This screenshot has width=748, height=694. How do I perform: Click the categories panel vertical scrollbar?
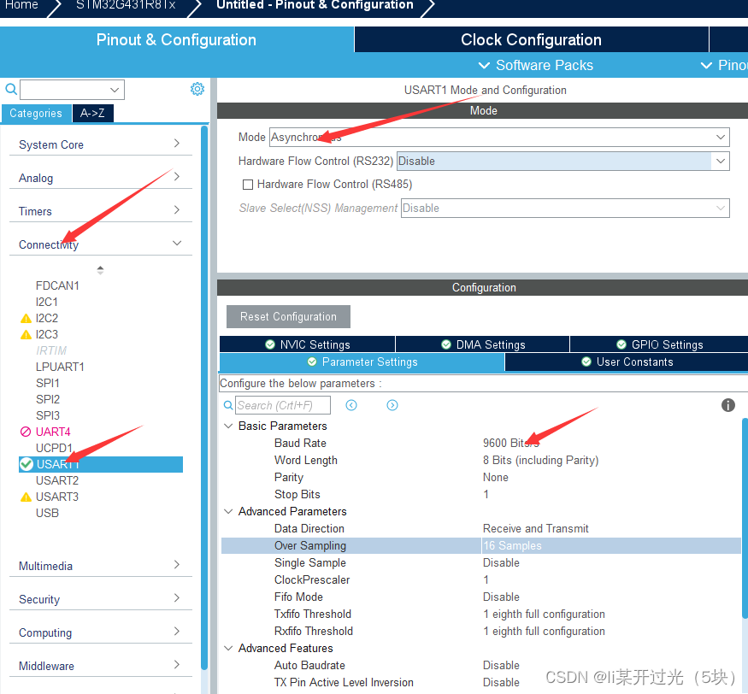point(204,398)
